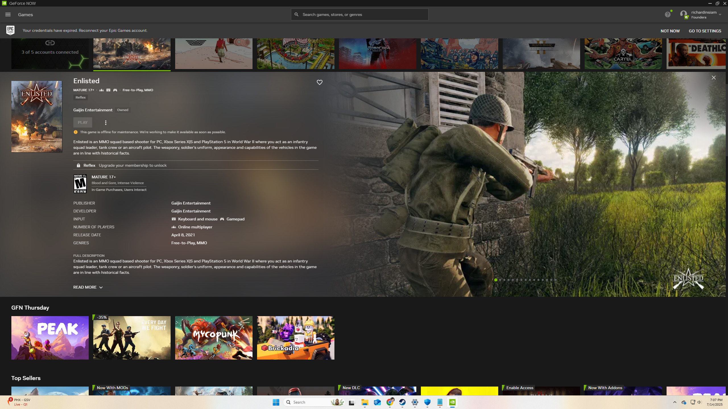The image size is (728, 409).
Task: Click the multiplayer icon under Enlisted title
Action: pos(102,90)
